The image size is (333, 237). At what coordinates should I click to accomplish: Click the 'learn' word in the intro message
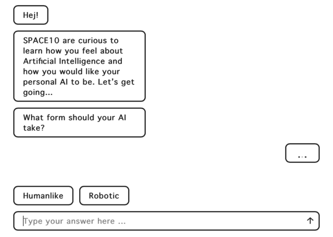tap(34, 51)
